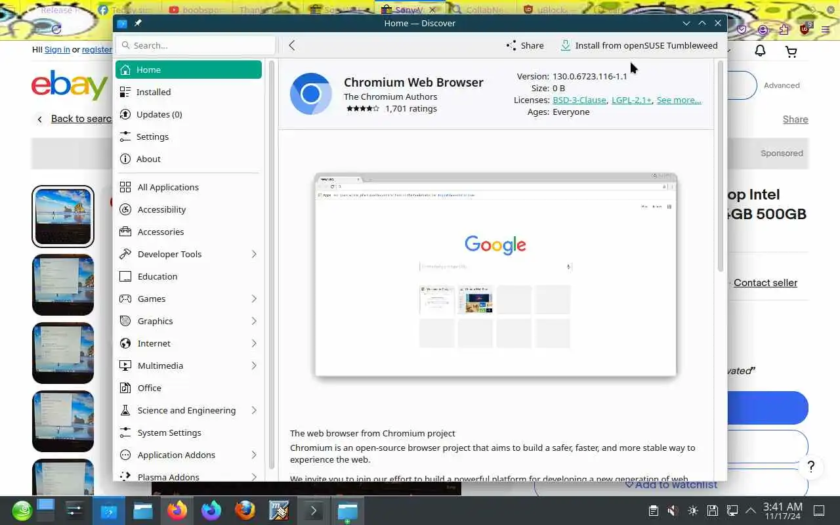Open the About page in Discover
840x525 pixels.
pos(188,159)
